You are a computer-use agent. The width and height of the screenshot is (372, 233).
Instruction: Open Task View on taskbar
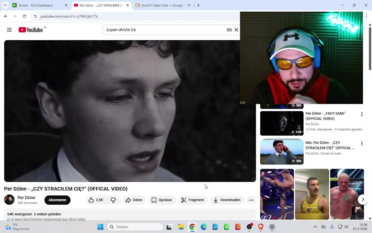point(169,227)
